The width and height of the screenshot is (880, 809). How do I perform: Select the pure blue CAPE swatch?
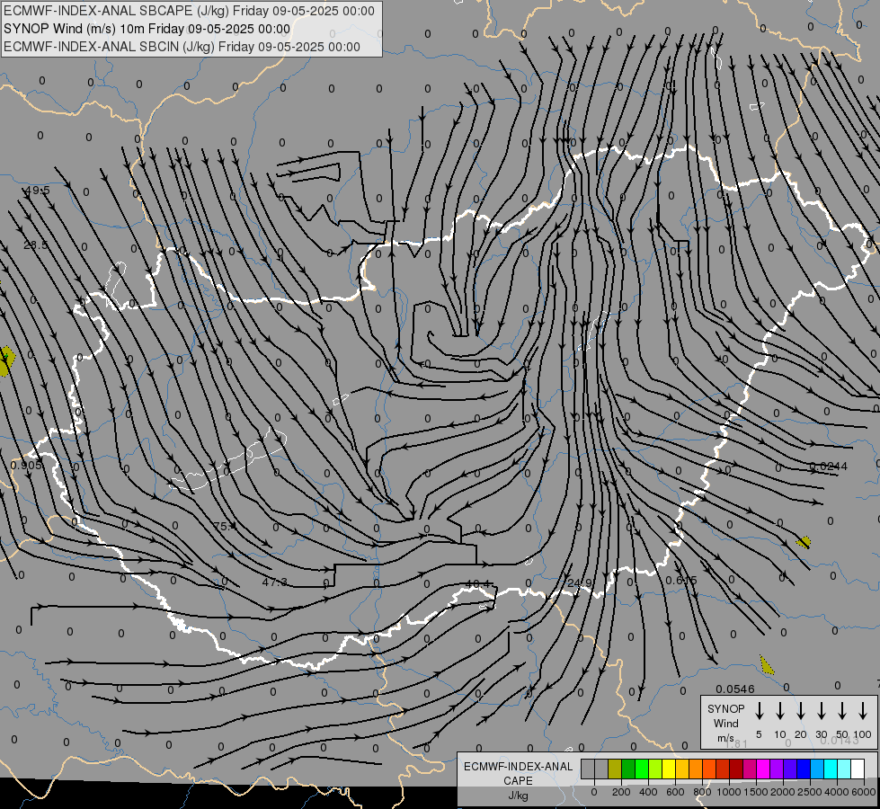click(x=804, y=769)
